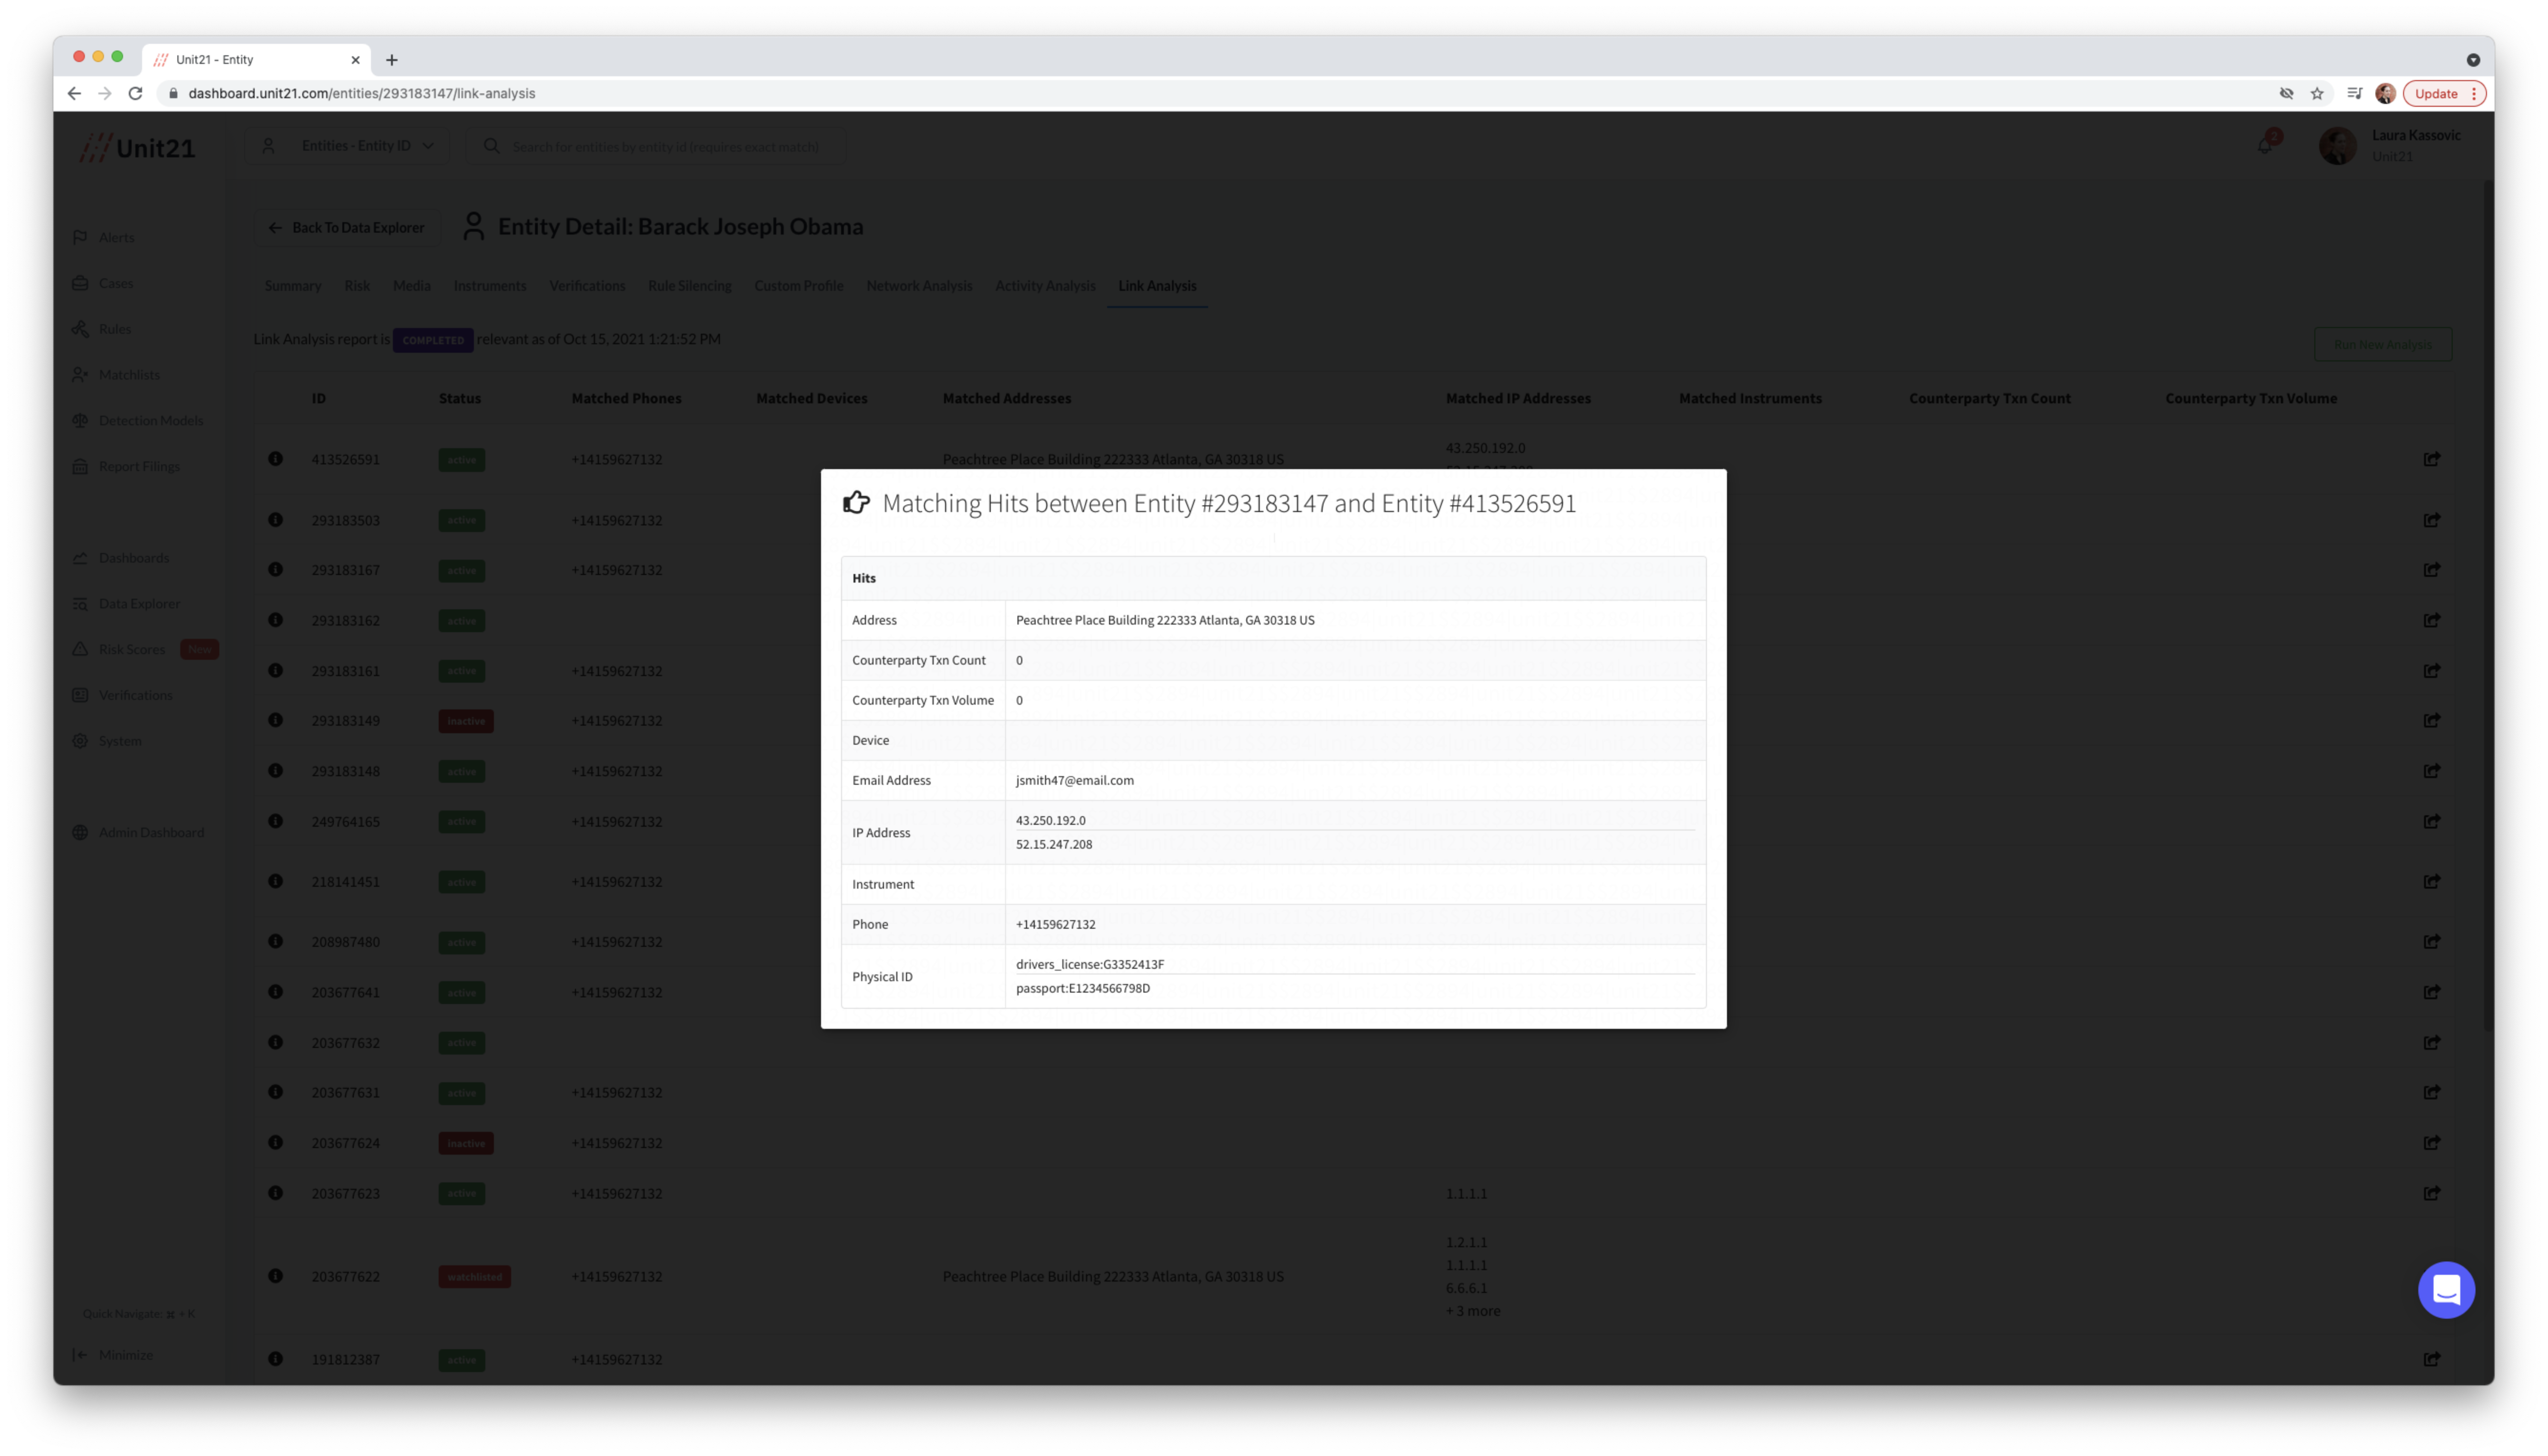Click the info icon for entity 413526591
This screenshot has height=1456, width=2548.
click(x=275, y=459)
